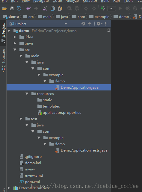Click the Copy toolbar icon

[x=53, y=8]
